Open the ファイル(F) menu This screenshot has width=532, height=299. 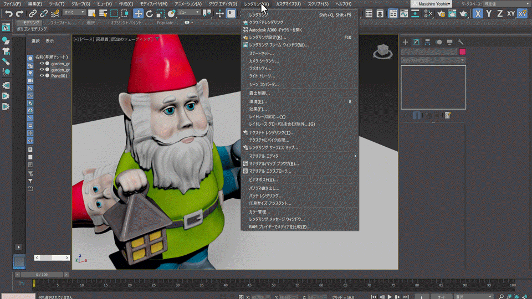[12, 4]
